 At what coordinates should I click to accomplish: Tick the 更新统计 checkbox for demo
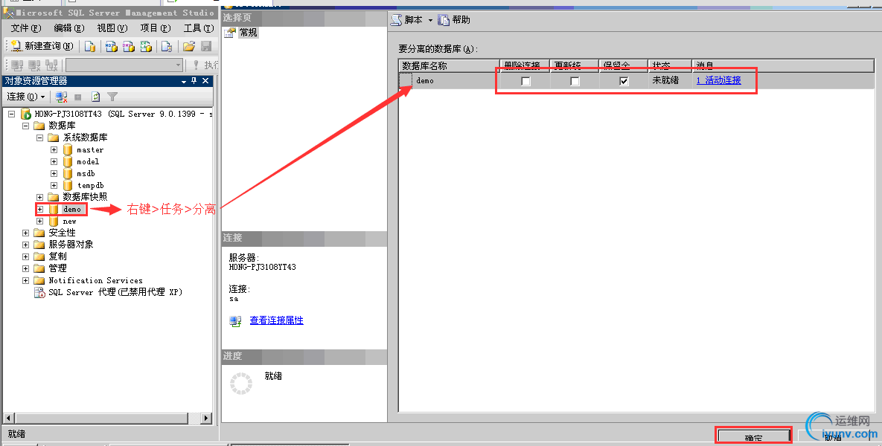(x=575, y=82)
